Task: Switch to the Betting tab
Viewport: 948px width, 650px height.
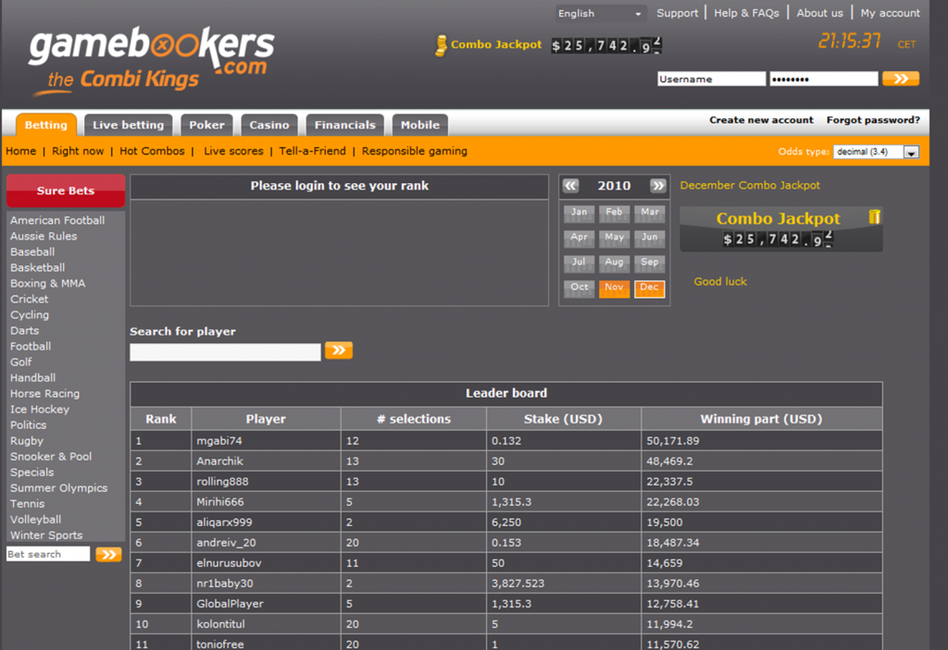Action: coord(46,125)
